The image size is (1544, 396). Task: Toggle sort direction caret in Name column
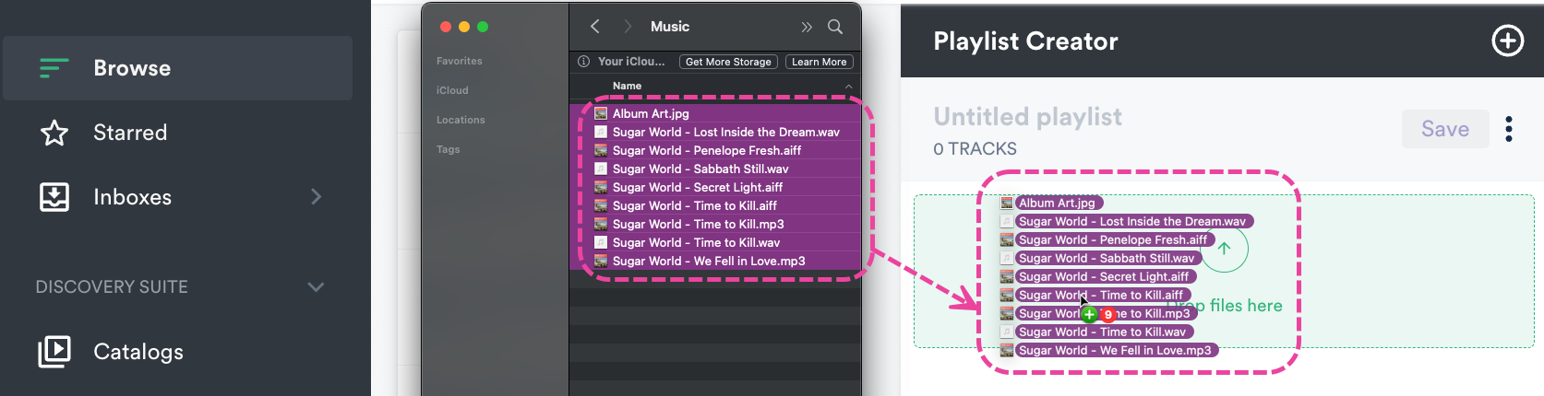848,86
